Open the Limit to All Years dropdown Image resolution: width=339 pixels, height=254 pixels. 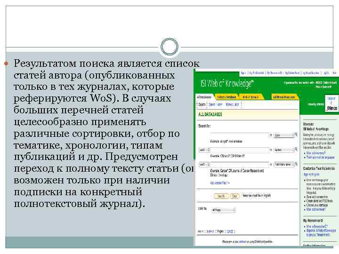(x=223, y=210)
